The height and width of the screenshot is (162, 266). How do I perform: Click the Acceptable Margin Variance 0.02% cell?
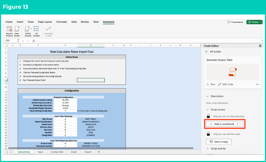[x=65, y=108]
